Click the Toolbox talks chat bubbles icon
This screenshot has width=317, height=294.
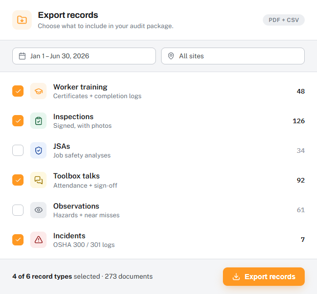point(38,180)
